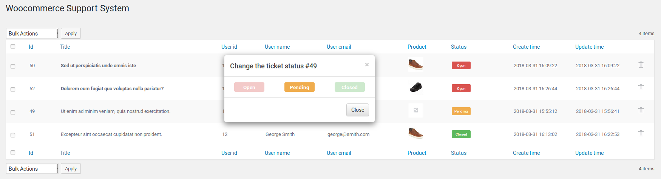The height and width of the screenshot is (179, 661).
Task: Tick checkbox for ticket 50
Action: pos(13,66)
